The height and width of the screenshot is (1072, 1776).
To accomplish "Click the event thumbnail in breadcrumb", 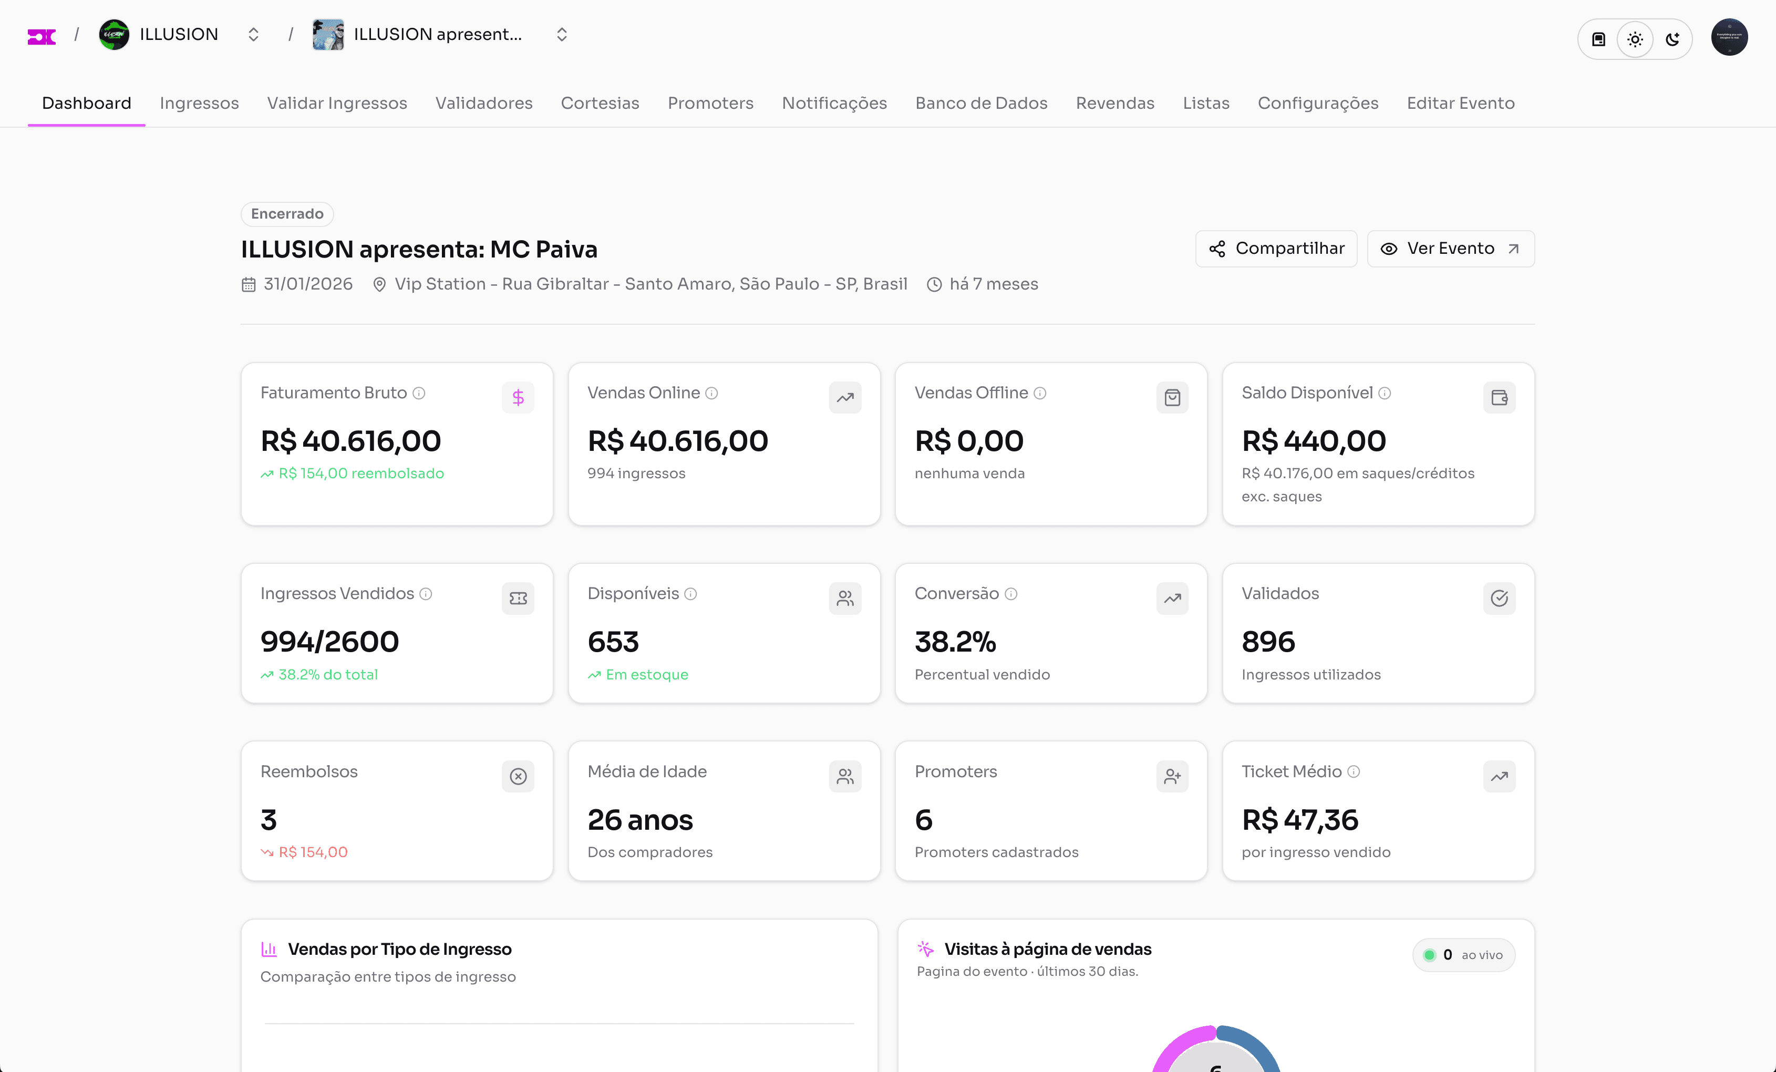I will tap(328, 35).
